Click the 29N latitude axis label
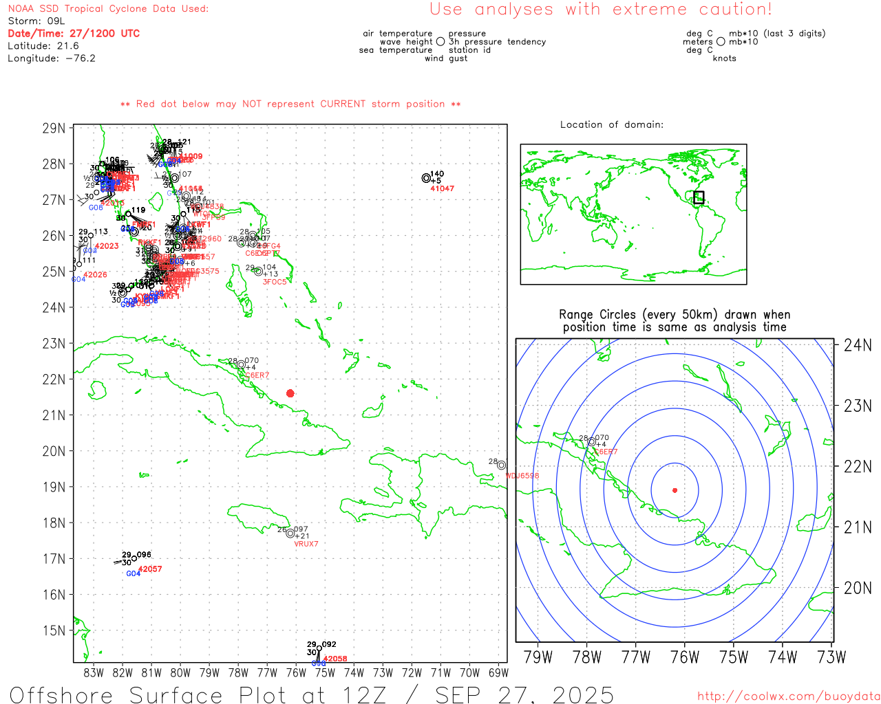The height and width of the screenshot is (704, 881). click(x=54, y=129)
